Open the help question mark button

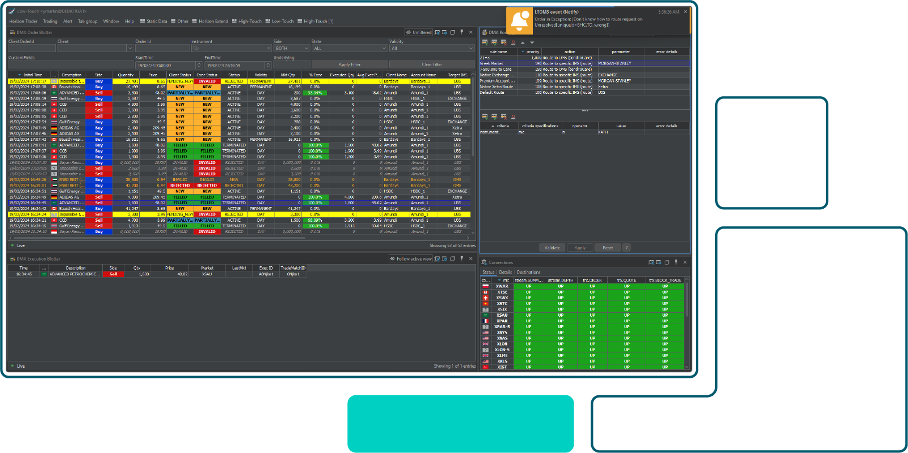tap(626, 248)
